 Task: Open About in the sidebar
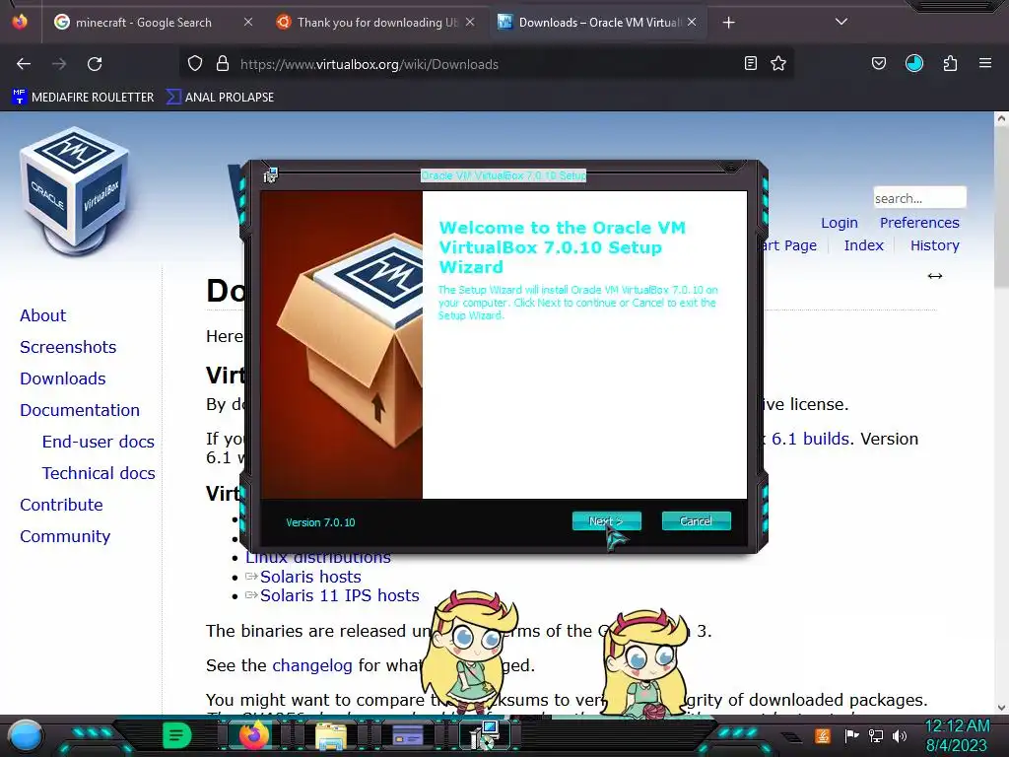[43, 315]
